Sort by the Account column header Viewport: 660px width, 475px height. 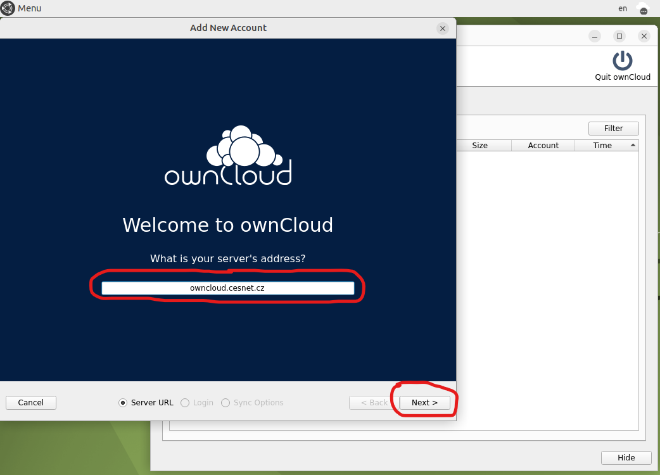[543, 146]
